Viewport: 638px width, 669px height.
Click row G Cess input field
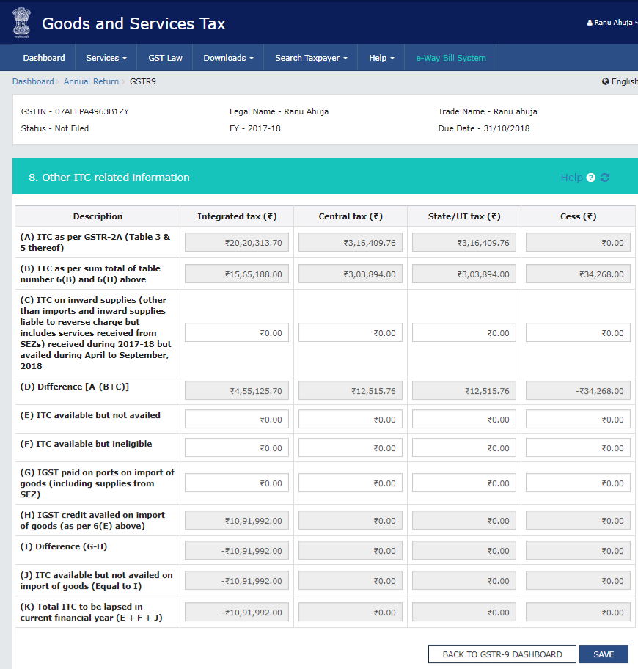point(578,483)
